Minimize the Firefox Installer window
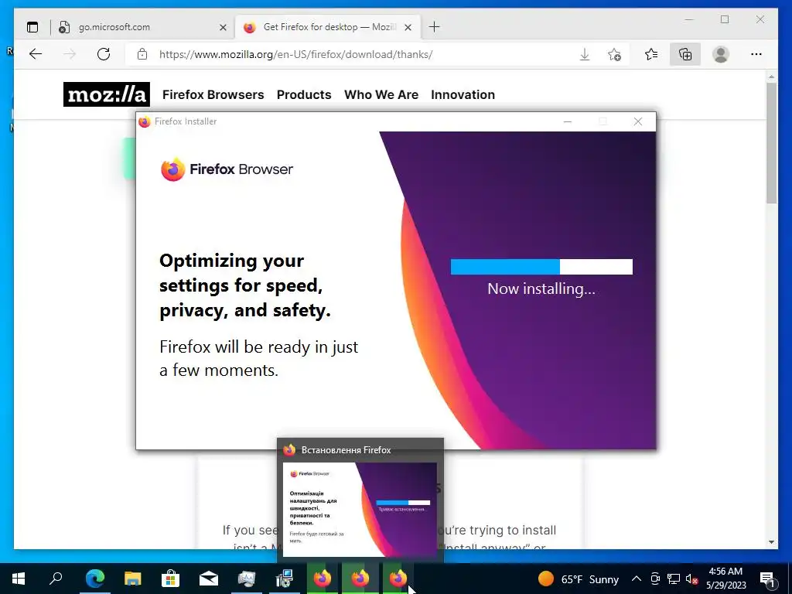This screenshot has width=792, height=594. [x=568, y=121]
